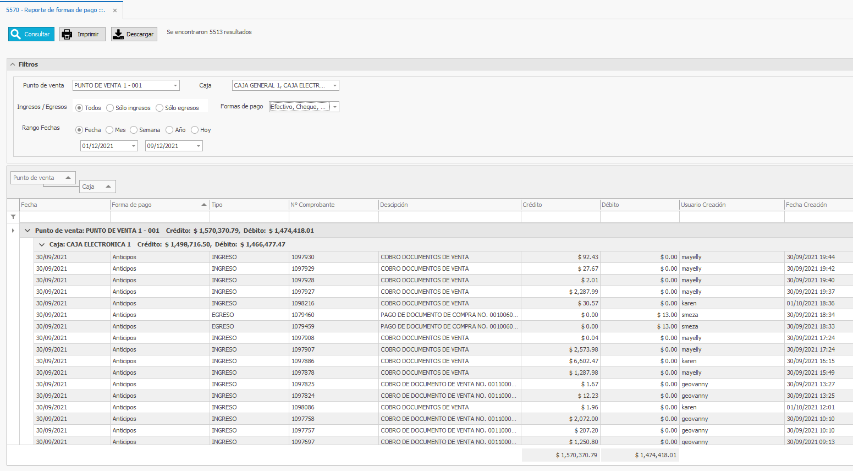Open the start date 01/12/2021 picker
853x471 pixels.
point(133,146)
